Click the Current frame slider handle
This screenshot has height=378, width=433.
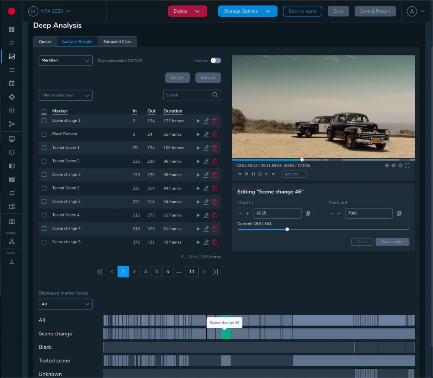(x=287, y=229)
